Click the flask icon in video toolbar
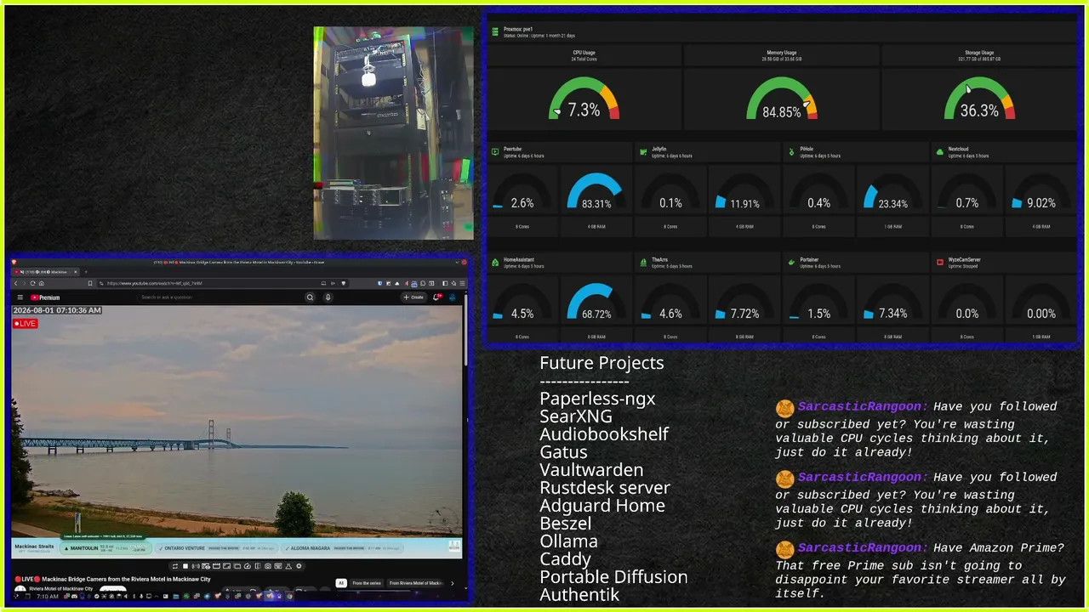The height and width of the screenshot is (612, 1089). pos(290,566)
